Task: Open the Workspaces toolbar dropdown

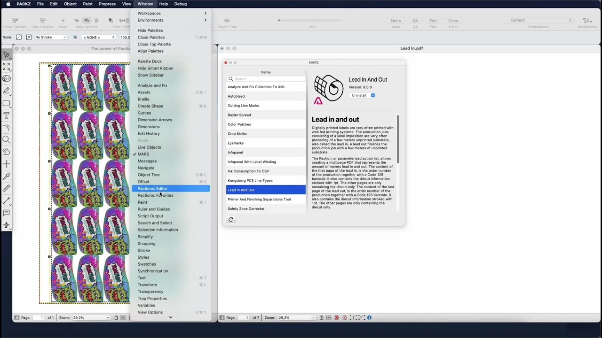Action: (587, 21)
